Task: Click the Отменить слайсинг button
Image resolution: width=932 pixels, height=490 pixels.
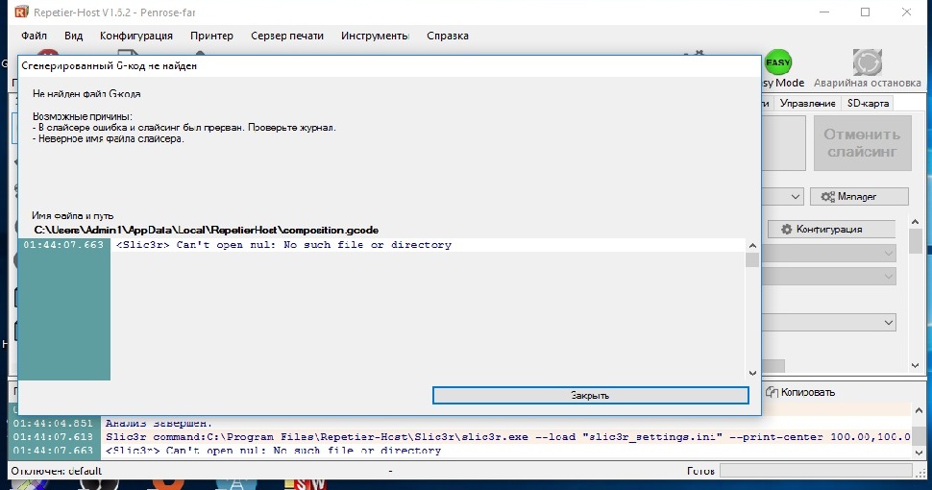Action: (x=862, y=143)
